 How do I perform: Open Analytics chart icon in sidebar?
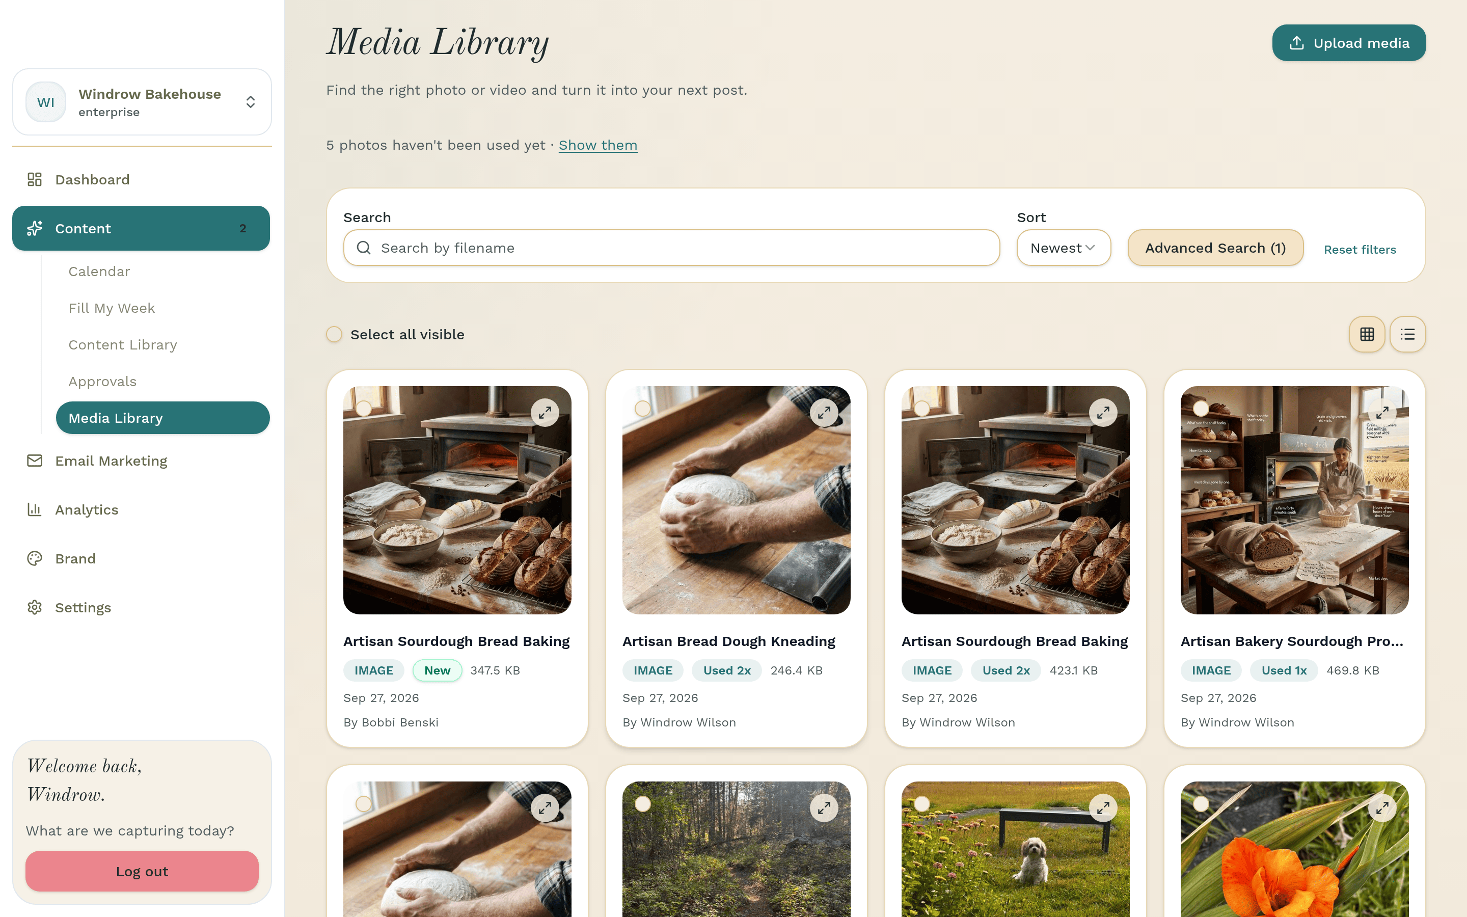click(35, 509)
